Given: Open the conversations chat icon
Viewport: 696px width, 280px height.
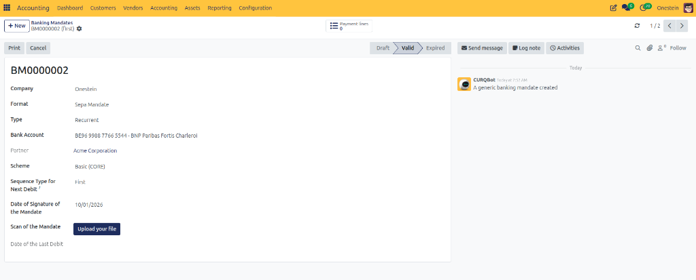Looking at the screenshot, I should coord(627,7).
